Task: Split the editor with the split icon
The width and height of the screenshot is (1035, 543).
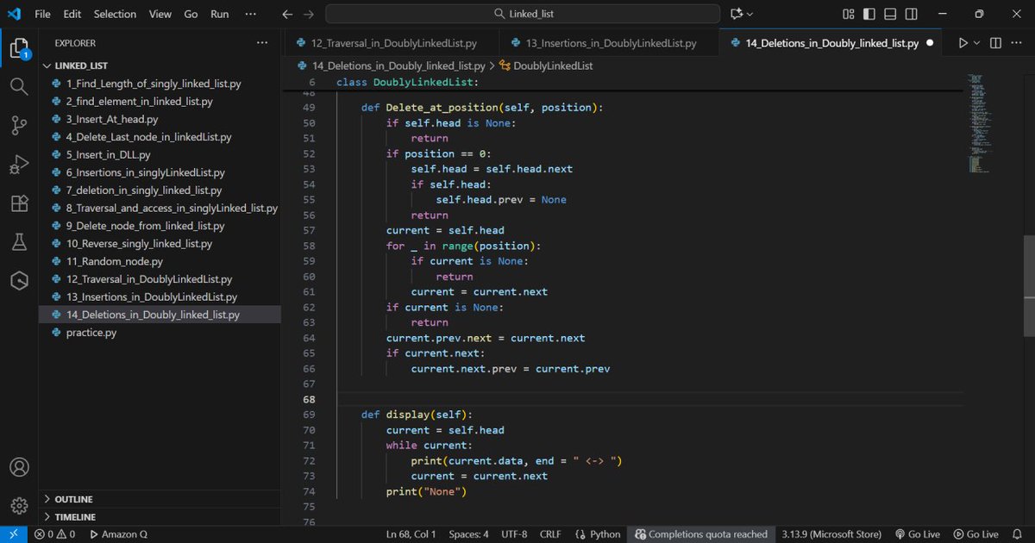Action: pyautogui.click(x=995, y=42)
